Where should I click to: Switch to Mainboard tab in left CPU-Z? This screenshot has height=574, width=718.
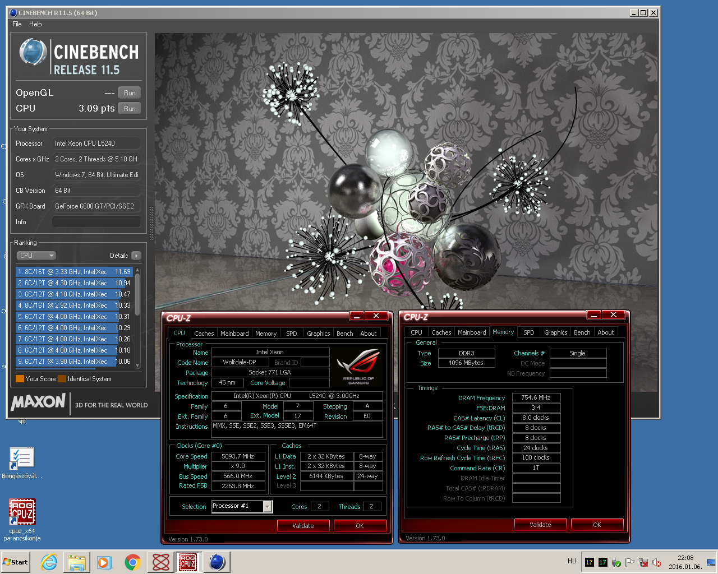point(234,334)
